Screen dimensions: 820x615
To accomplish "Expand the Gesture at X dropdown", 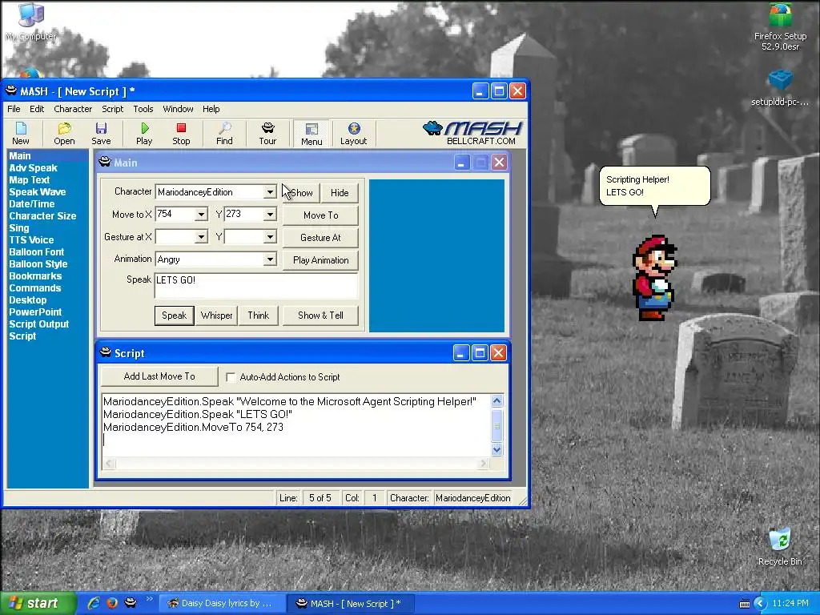I will point(201,237).
